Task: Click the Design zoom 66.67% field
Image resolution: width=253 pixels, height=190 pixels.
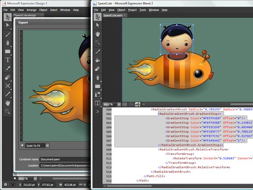Action: pos(26,179)
